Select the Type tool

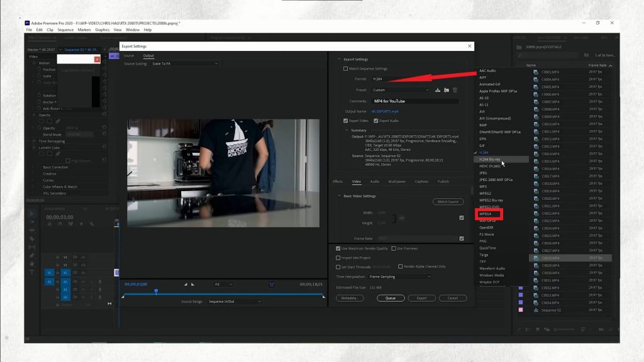[31, 271]
